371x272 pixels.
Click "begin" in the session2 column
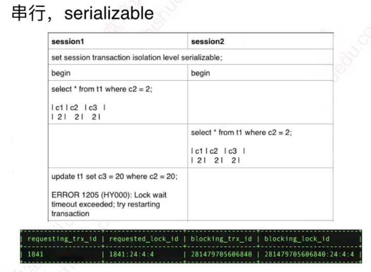point(200,73)
